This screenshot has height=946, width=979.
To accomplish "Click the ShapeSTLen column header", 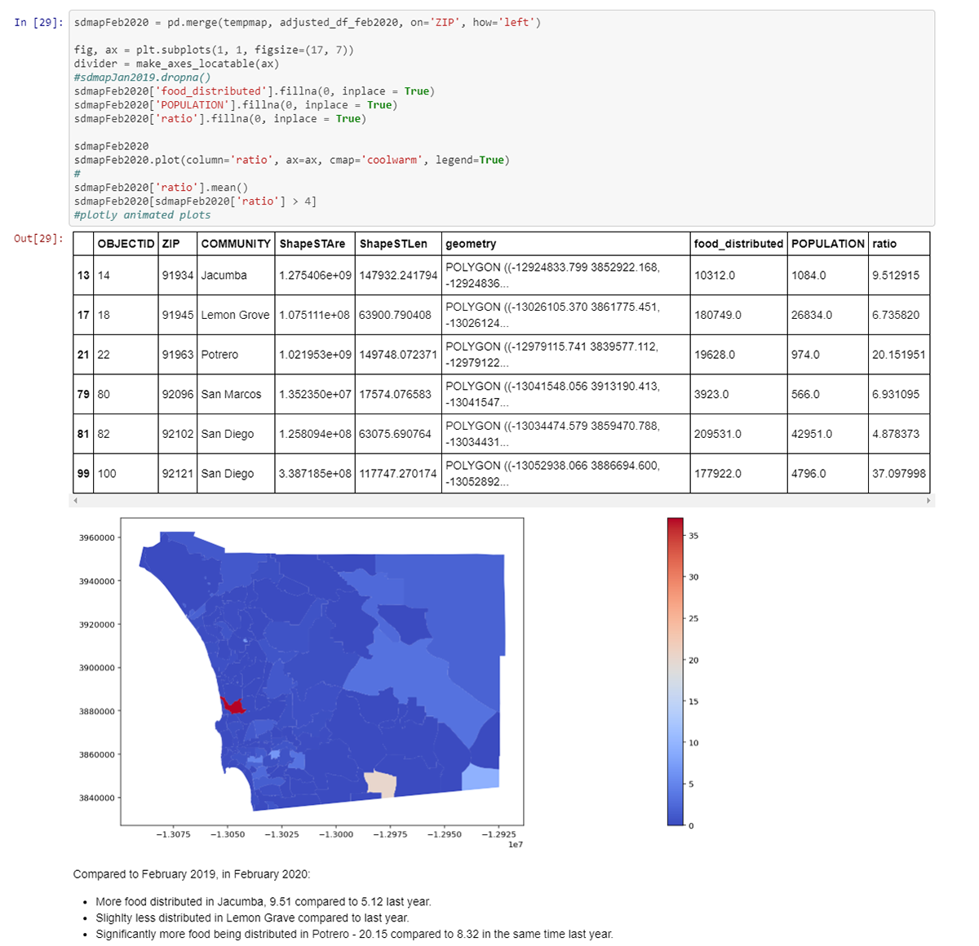I will click(398, 243).
